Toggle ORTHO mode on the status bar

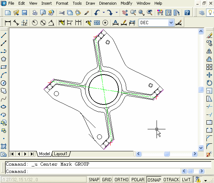pyautogui.click(x=121, y=179)
